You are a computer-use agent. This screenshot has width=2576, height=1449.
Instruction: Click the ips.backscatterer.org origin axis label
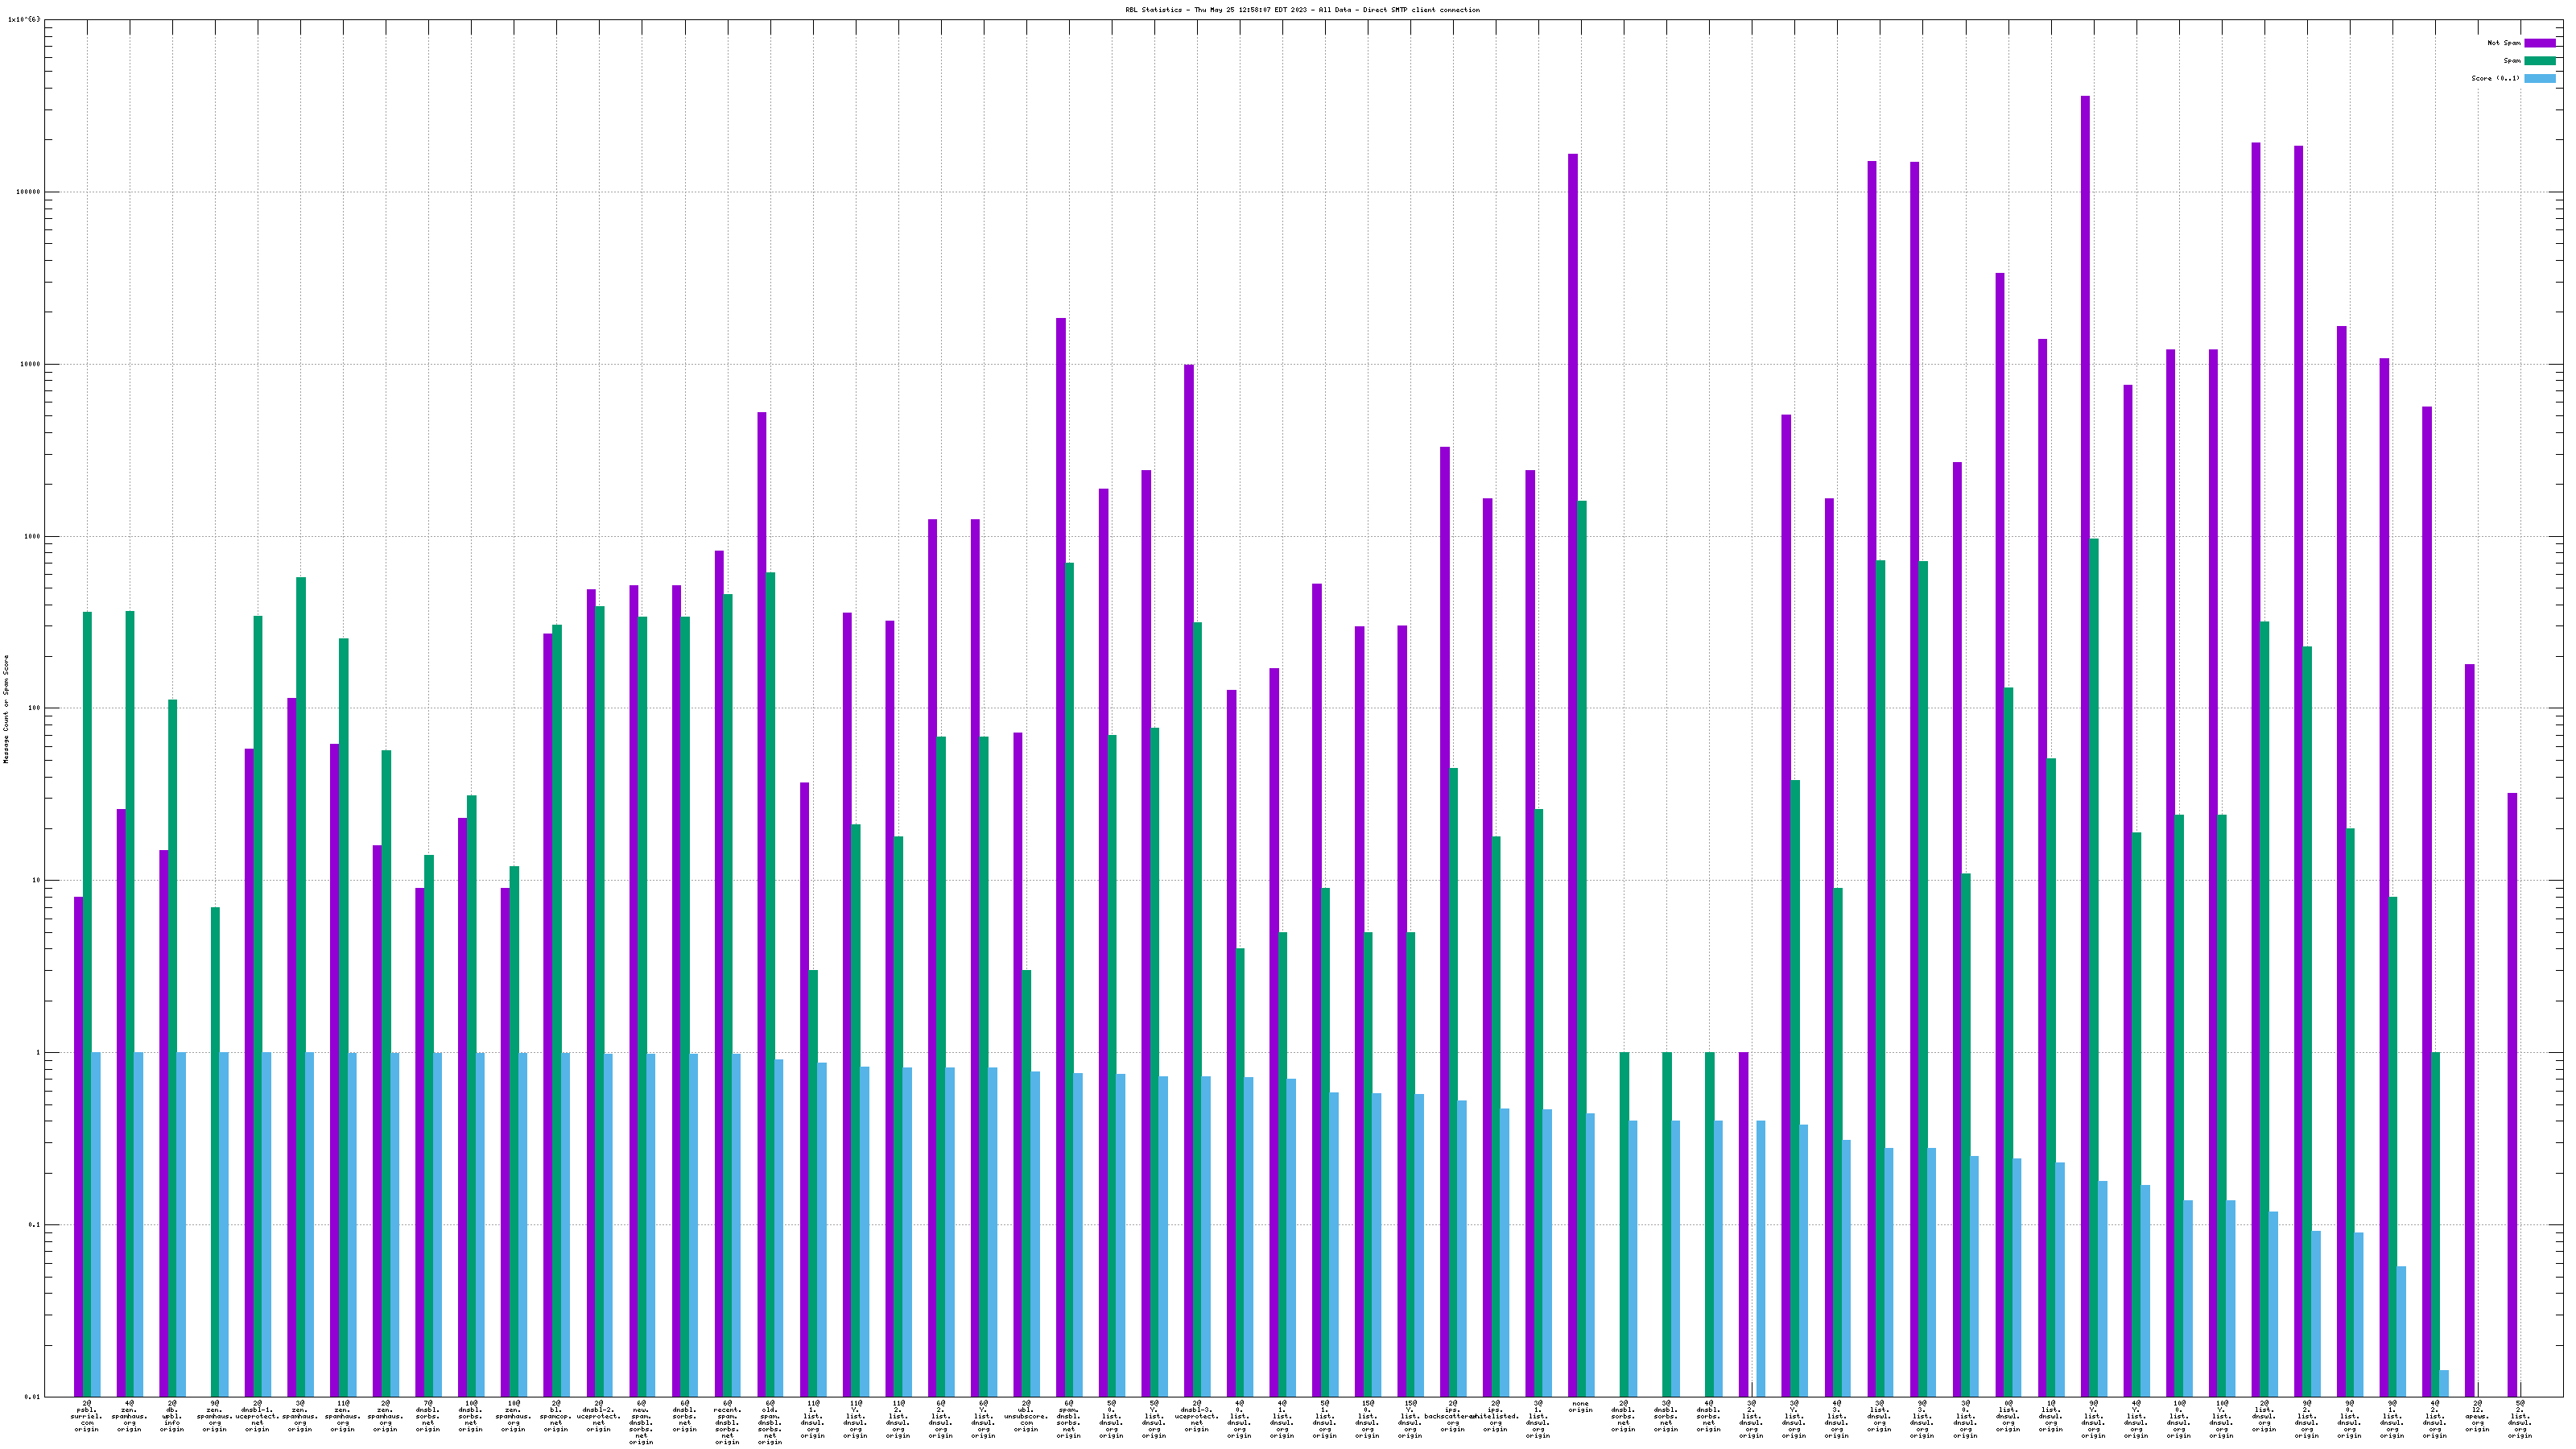tap(1452, 1416)
